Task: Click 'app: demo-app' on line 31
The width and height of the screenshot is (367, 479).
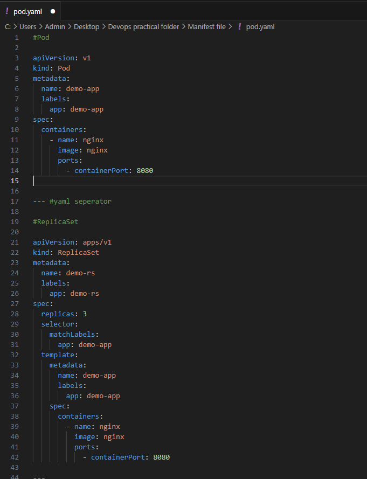Action: [x=85, y=345]
